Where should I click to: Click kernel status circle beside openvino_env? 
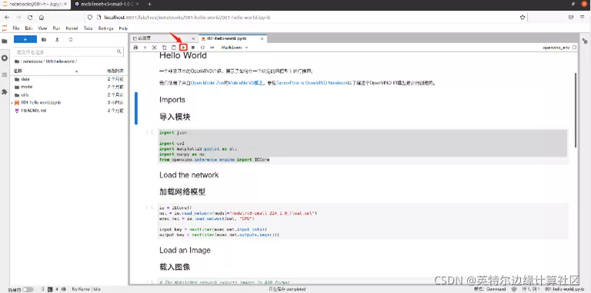(x=574, y=48)
